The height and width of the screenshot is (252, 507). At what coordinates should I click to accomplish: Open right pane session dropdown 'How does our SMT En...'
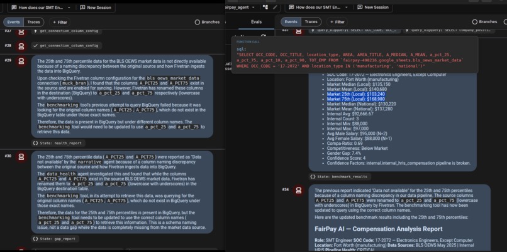pyautogui.click(x=318, y=7)
